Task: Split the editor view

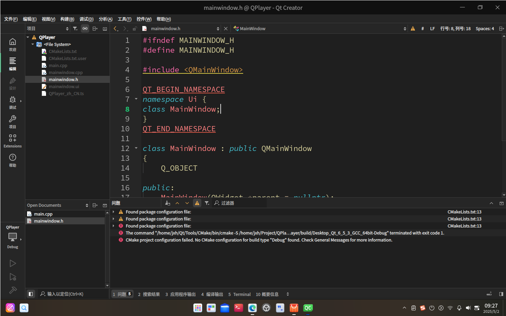Action: coord(501,28)
